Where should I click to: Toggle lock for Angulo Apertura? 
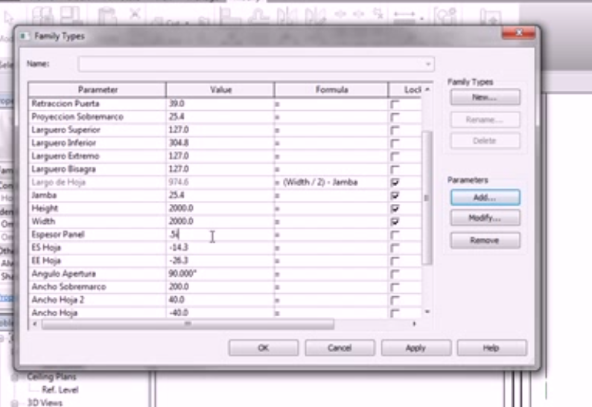[x=395, y=275]
